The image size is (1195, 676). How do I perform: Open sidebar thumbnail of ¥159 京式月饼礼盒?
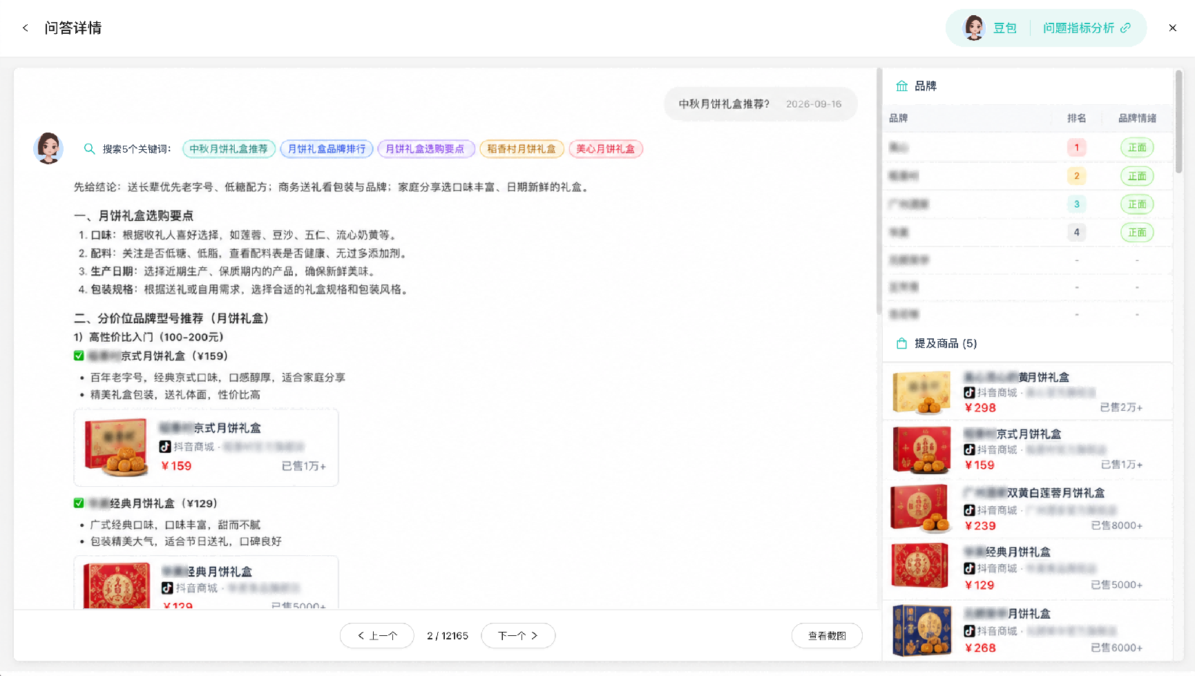point(921,450)
